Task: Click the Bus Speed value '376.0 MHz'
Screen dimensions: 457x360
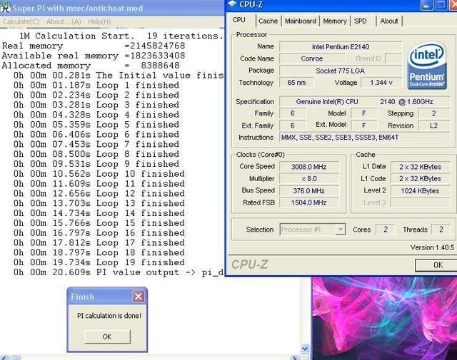Action: (x=309, y=190)
